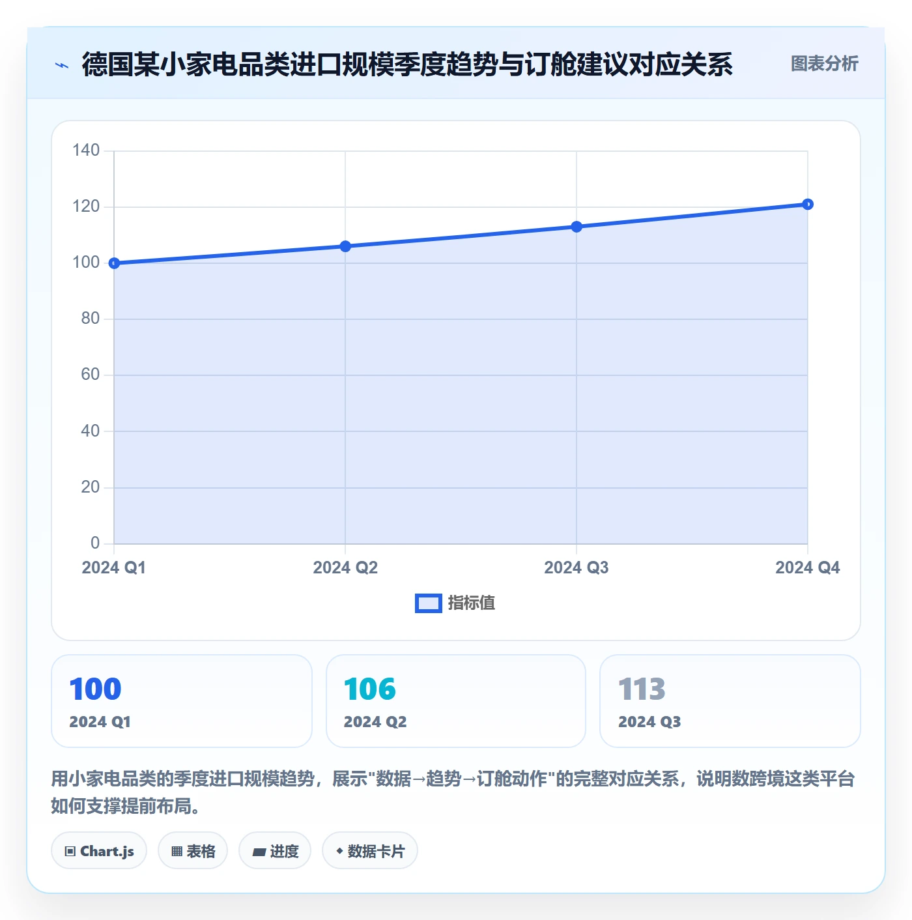Click the 120 y-axis tick label
The height and width of the screenshot is (920, 912).
[x=86, y=207]
